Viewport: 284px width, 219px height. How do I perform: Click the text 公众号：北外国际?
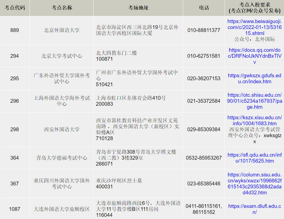pyautogui.click(x=254, y=39)
